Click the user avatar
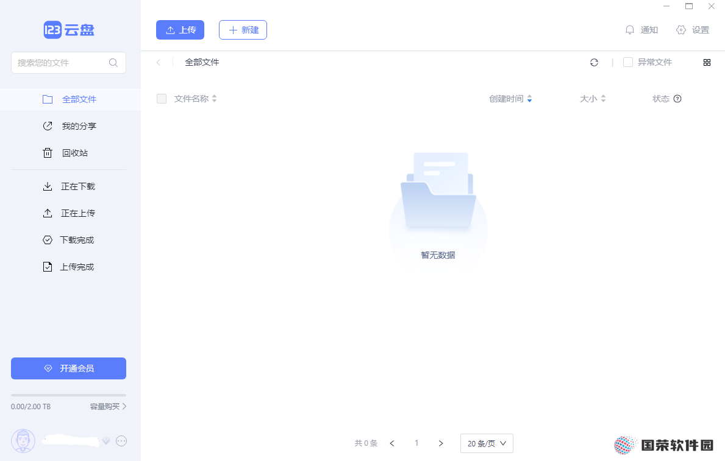The height and width of the screenshot is (461, 725). 23,441
